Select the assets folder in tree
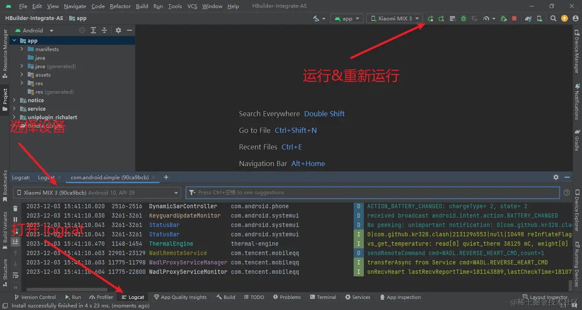The width and height of the screenshot is (582, 310). [x=43, y=75]
